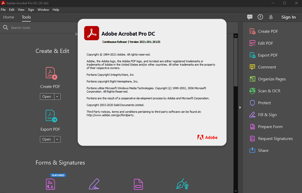Click the Acrobat logo in the About dialog
Screen dimensions: 302x193
92,33
